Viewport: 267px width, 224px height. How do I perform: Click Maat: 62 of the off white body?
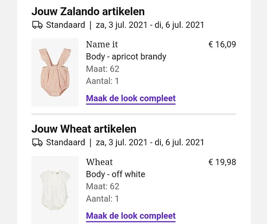click(x=103, y=186)
